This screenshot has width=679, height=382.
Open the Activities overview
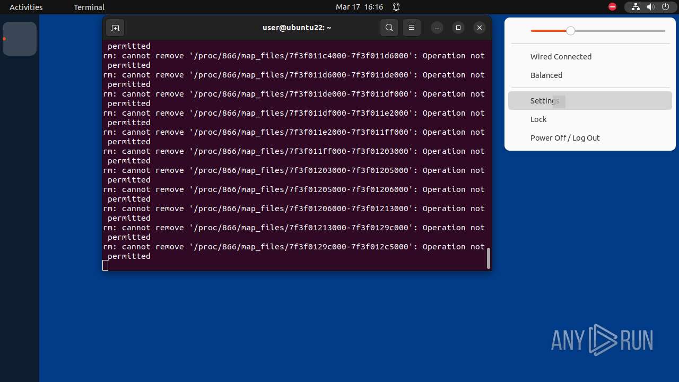[x=26, y=7]
